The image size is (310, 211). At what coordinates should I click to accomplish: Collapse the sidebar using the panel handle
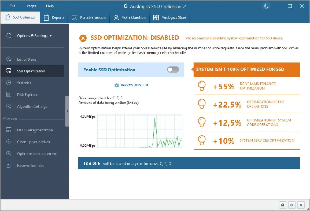click(67, 111)
